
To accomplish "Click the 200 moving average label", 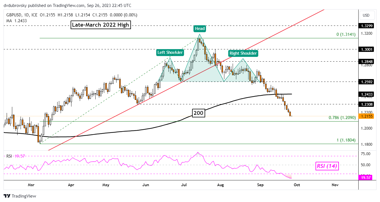I will 198,113.
